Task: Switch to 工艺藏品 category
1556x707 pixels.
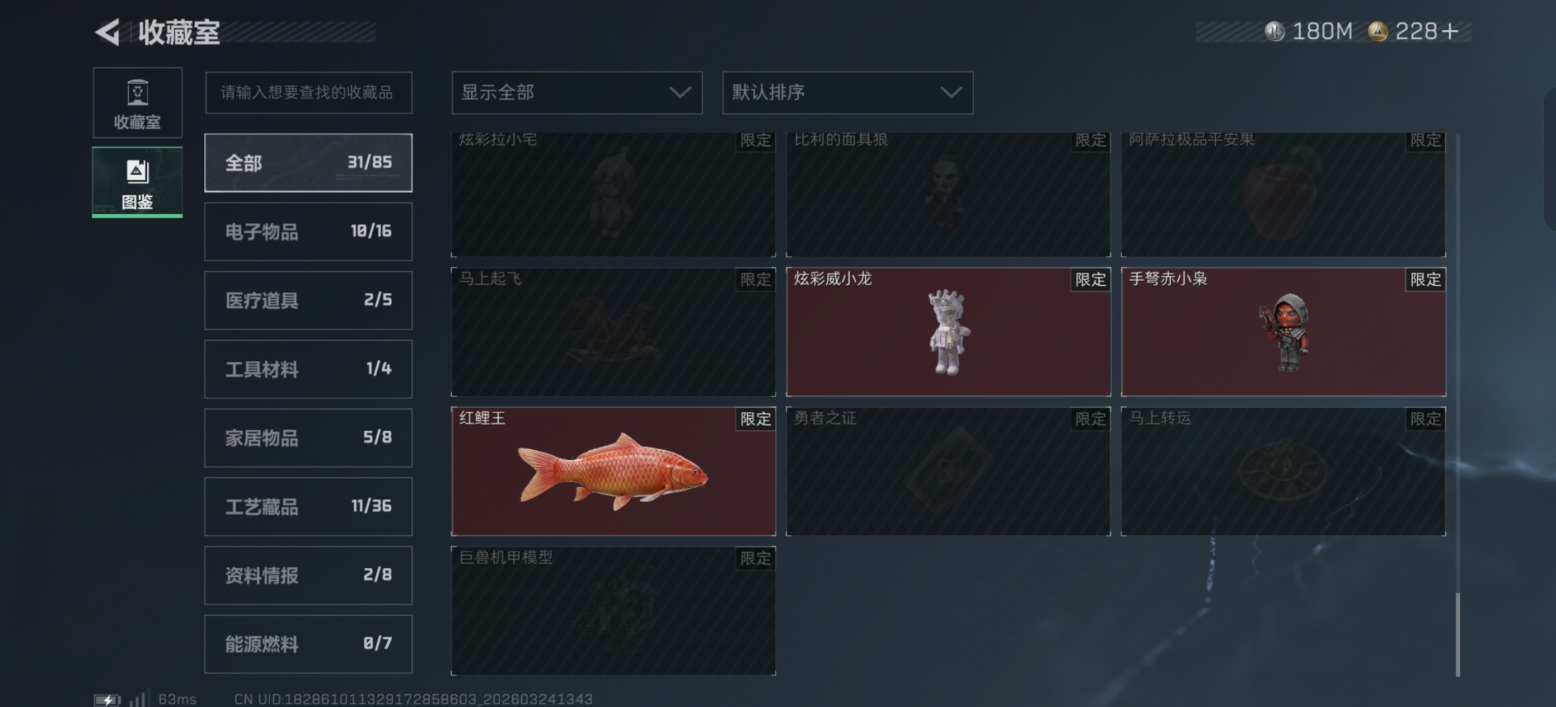Action: point(308,506)
